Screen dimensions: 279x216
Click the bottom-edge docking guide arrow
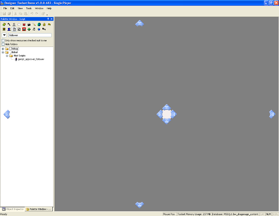point(139,204)
